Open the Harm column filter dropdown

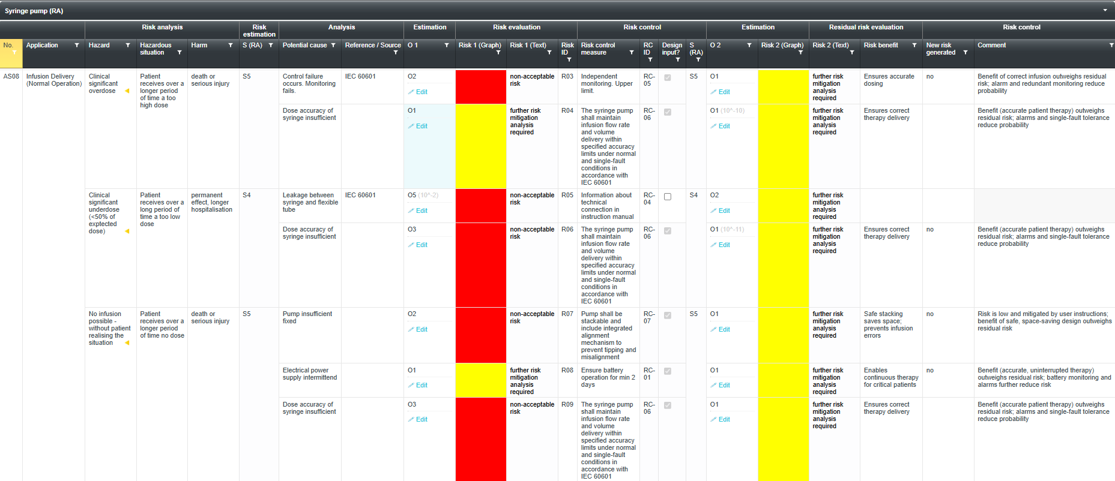(x=231, y=46)
